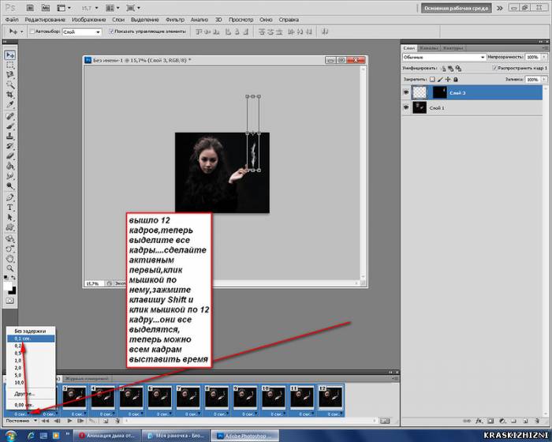The image size is (552, 442).
Task: Select animation frame 7 thumbnail
Action: [188, 397]
